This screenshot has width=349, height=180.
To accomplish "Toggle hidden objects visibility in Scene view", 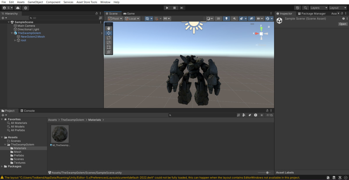I will 252,19.
